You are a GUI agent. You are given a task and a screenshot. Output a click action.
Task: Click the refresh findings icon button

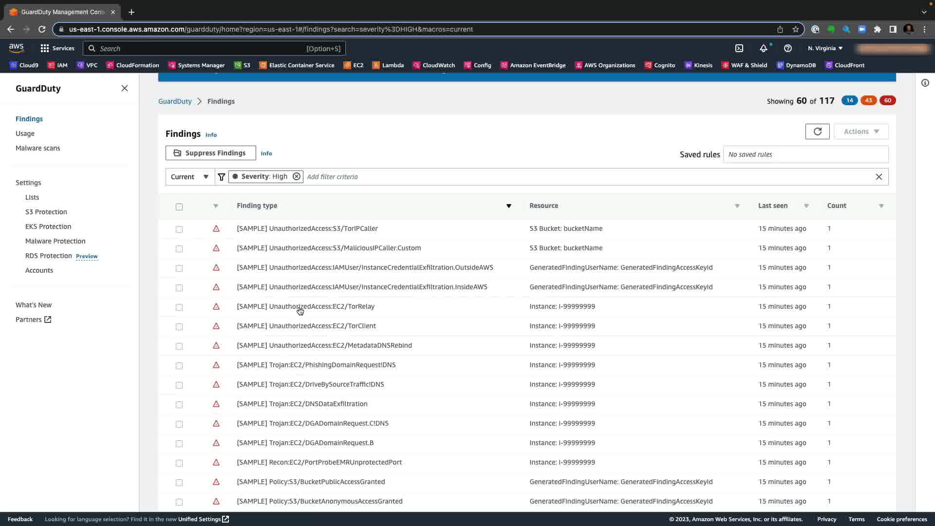(x=817, y=131)
